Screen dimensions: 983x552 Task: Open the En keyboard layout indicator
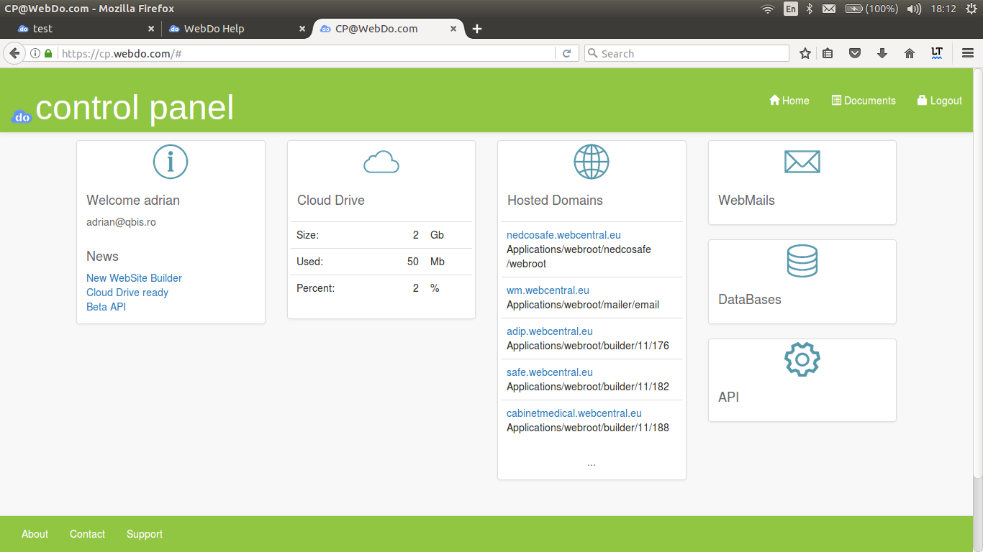791,9
